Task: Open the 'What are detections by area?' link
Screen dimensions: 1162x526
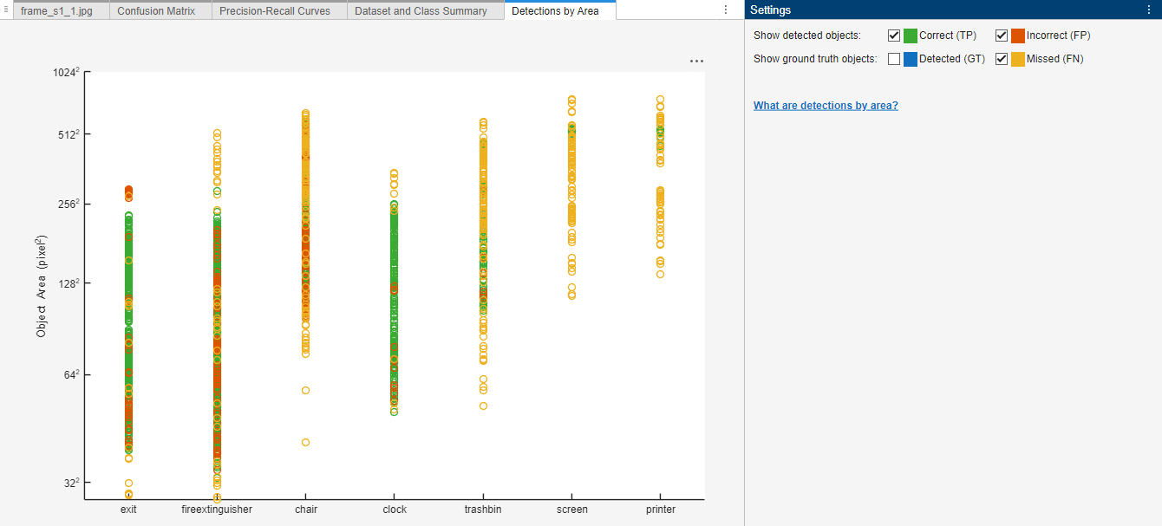Action: (826, 105)
